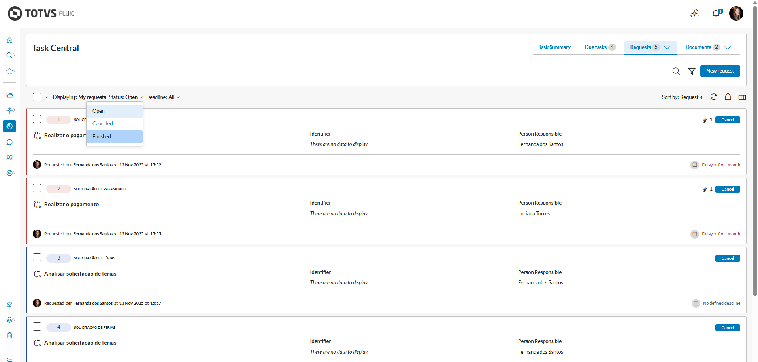Open the user profile avatar
This screenshot has height=362, width=758.
coord(736,14)
